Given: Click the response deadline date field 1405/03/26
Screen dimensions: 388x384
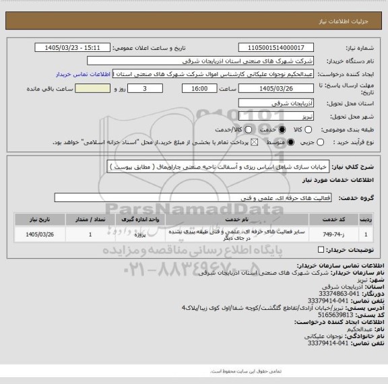Looking at the screenshot, I should point(276,88).
